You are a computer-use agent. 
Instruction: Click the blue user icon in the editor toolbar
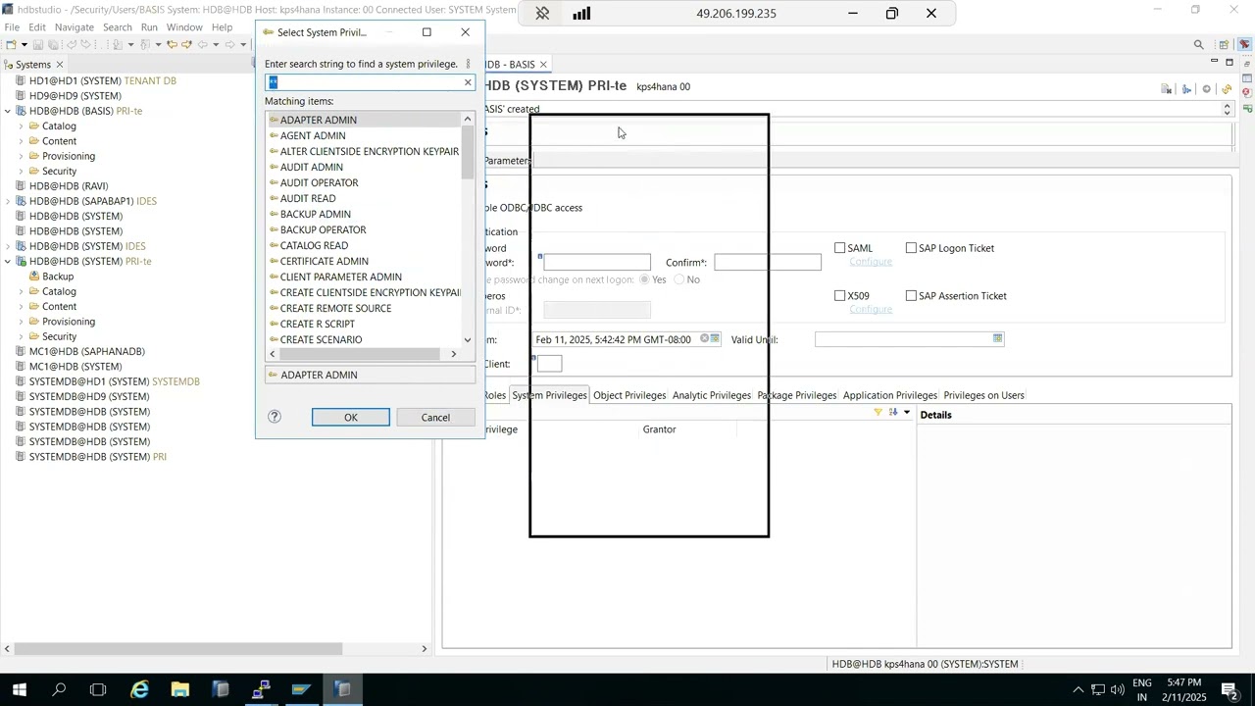tap(1186, 89)
